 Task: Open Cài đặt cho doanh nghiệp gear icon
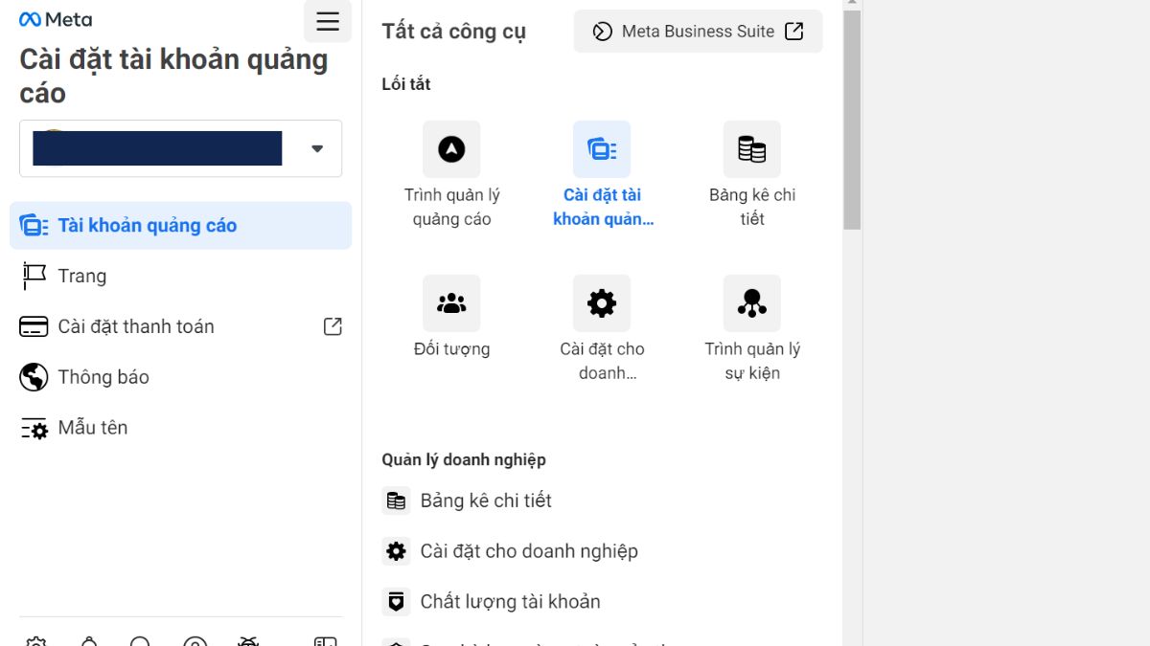[602, 303]
